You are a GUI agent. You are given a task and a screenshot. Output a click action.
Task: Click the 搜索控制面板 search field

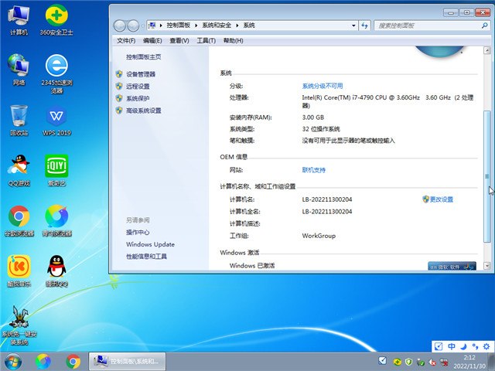(425, 26)
